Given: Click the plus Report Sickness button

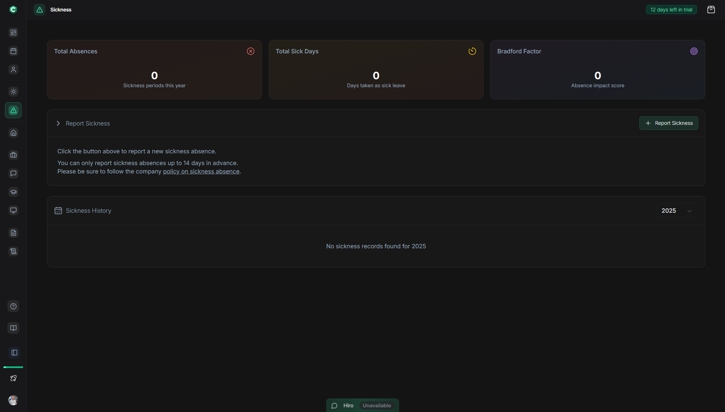Looking at the screenshot, I should tap(668, 123).
